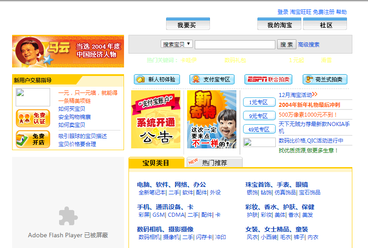Open 宝贝价格要合理 link
Viewport: 368px width, 248px height.
tap(77, 144)
